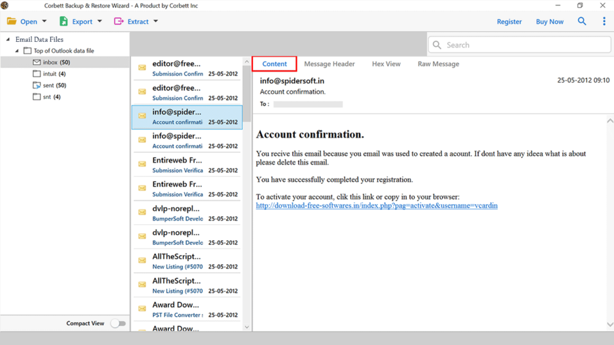Image resolution: width=614 pixels, height=345 pixels.
Task: Open the Hex View tab
Action: point(386,63)
